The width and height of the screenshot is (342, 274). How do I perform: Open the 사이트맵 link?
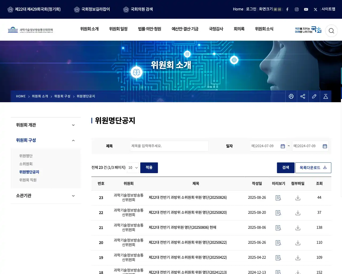328,9
